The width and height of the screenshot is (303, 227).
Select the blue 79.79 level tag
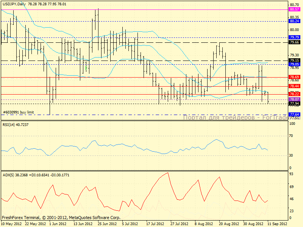tap(294, 37)
